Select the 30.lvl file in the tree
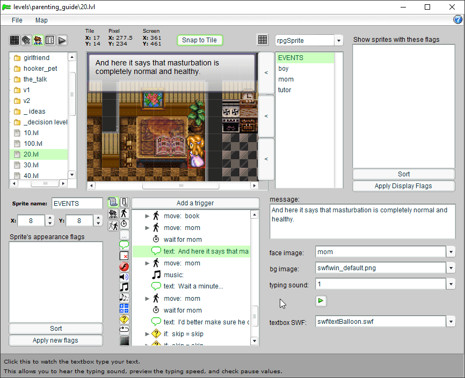 [31, 165]
